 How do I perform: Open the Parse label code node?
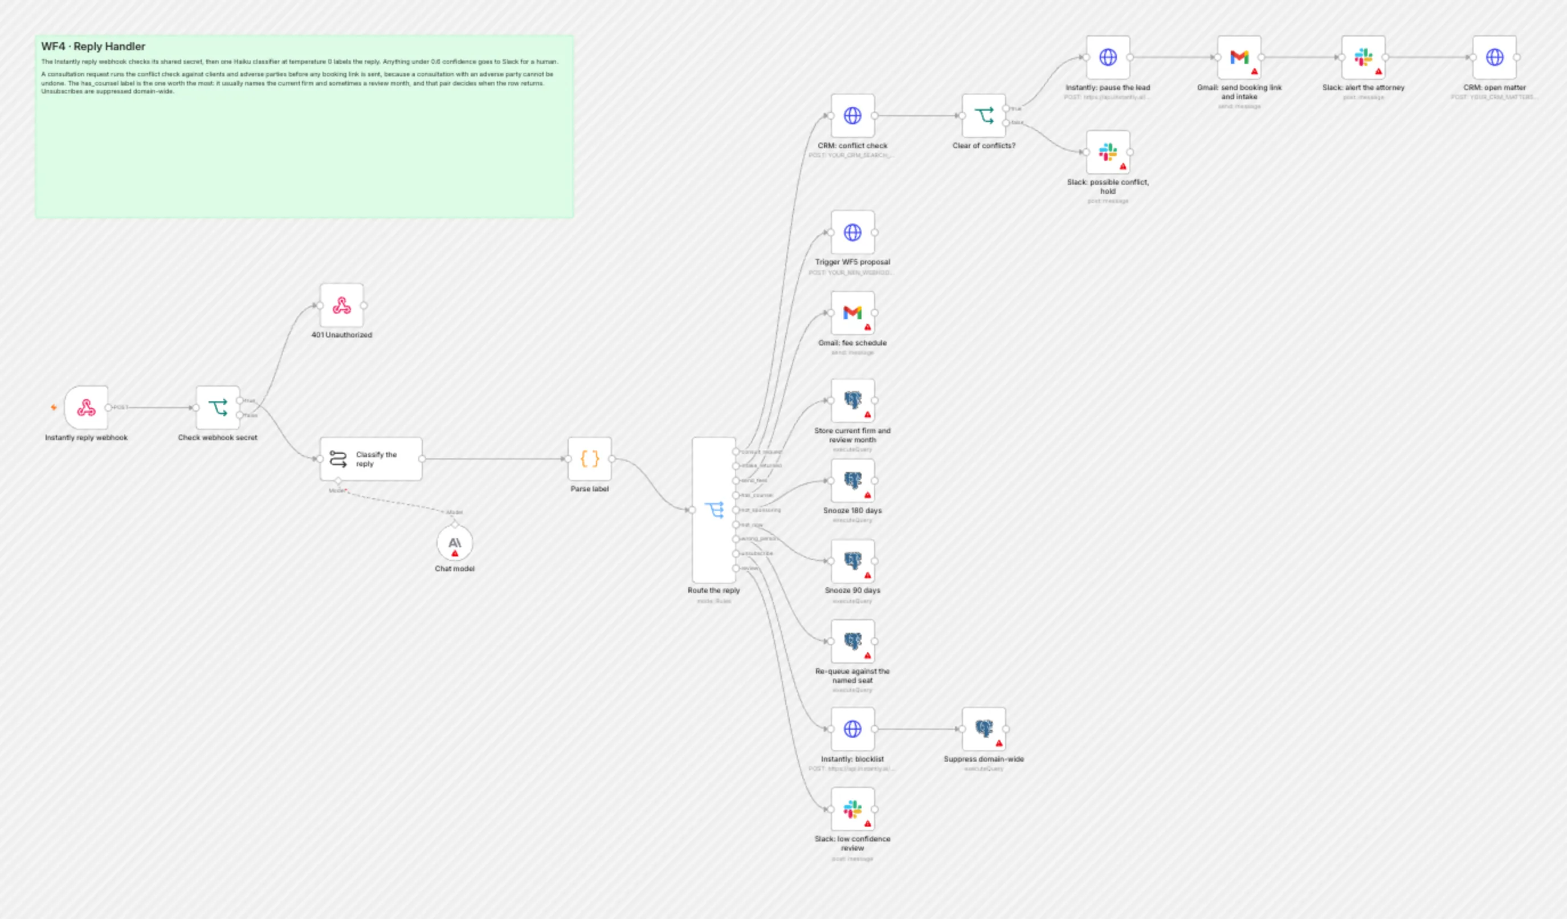(590, 459)
